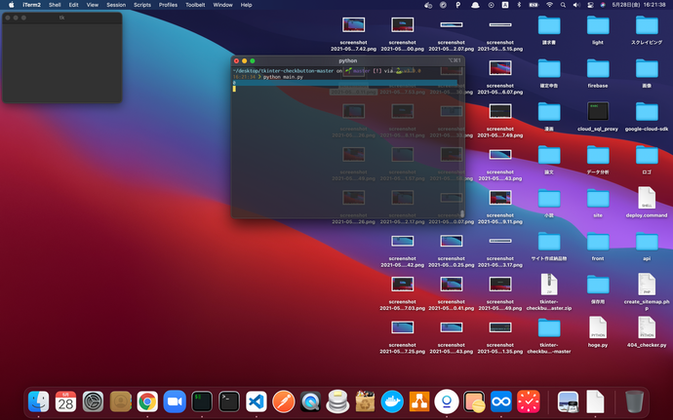Open Postman from the Dock
This screenshot has width=673, height=420.
click(x=283, y=402)
